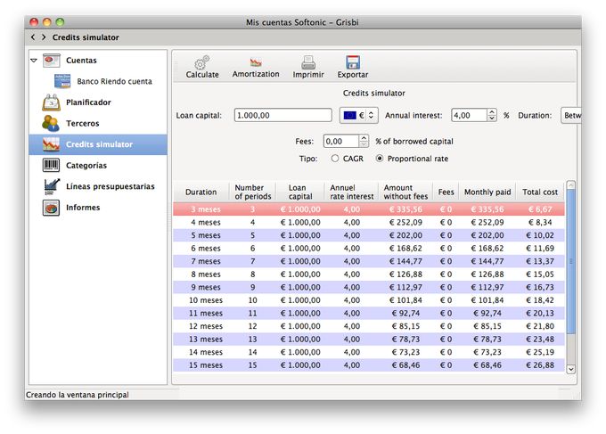Viewport: 606px width, 434px height.
Task: Open Informes in the sidebar
Action: 82,208
